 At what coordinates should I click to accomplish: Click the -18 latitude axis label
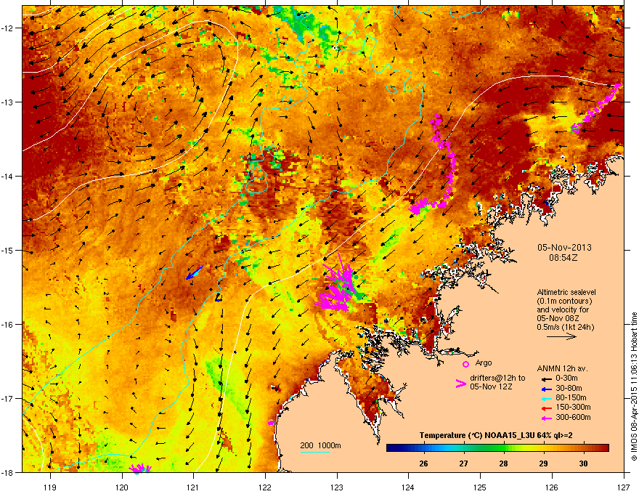coord(7,472)
